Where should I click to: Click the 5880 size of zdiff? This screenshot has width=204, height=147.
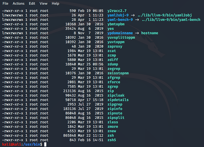click(72, 60)
